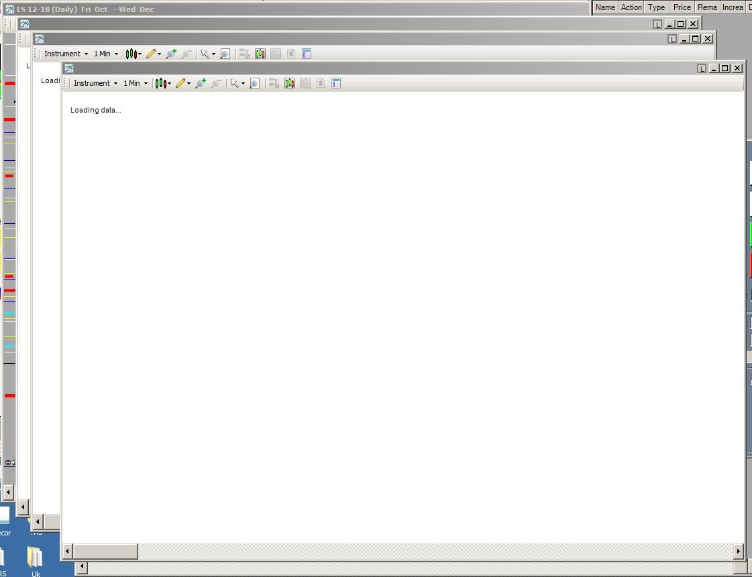Click the L link button on front chart title bar
752x577 pixels.
(702, 68)
